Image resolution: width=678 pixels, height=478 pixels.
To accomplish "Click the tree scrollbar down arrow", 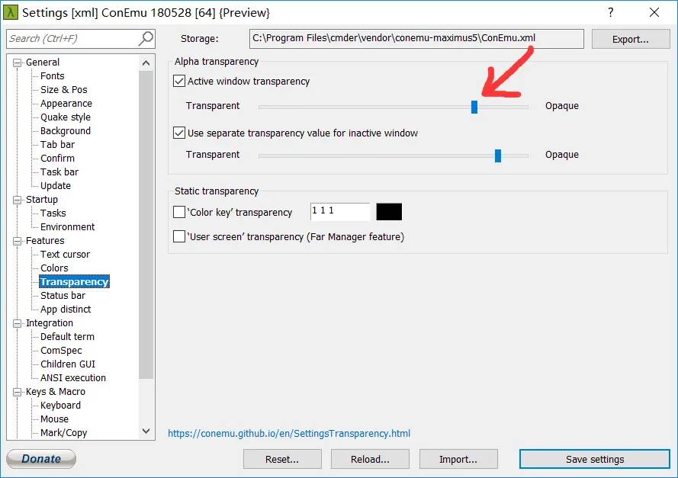I will [x=146, y=431].
